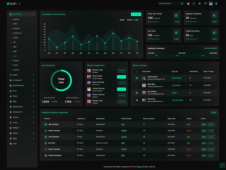226x170 pixels.
Task: Enter fullscreen mode from the top bar
Action: click(x=194, y=4)
